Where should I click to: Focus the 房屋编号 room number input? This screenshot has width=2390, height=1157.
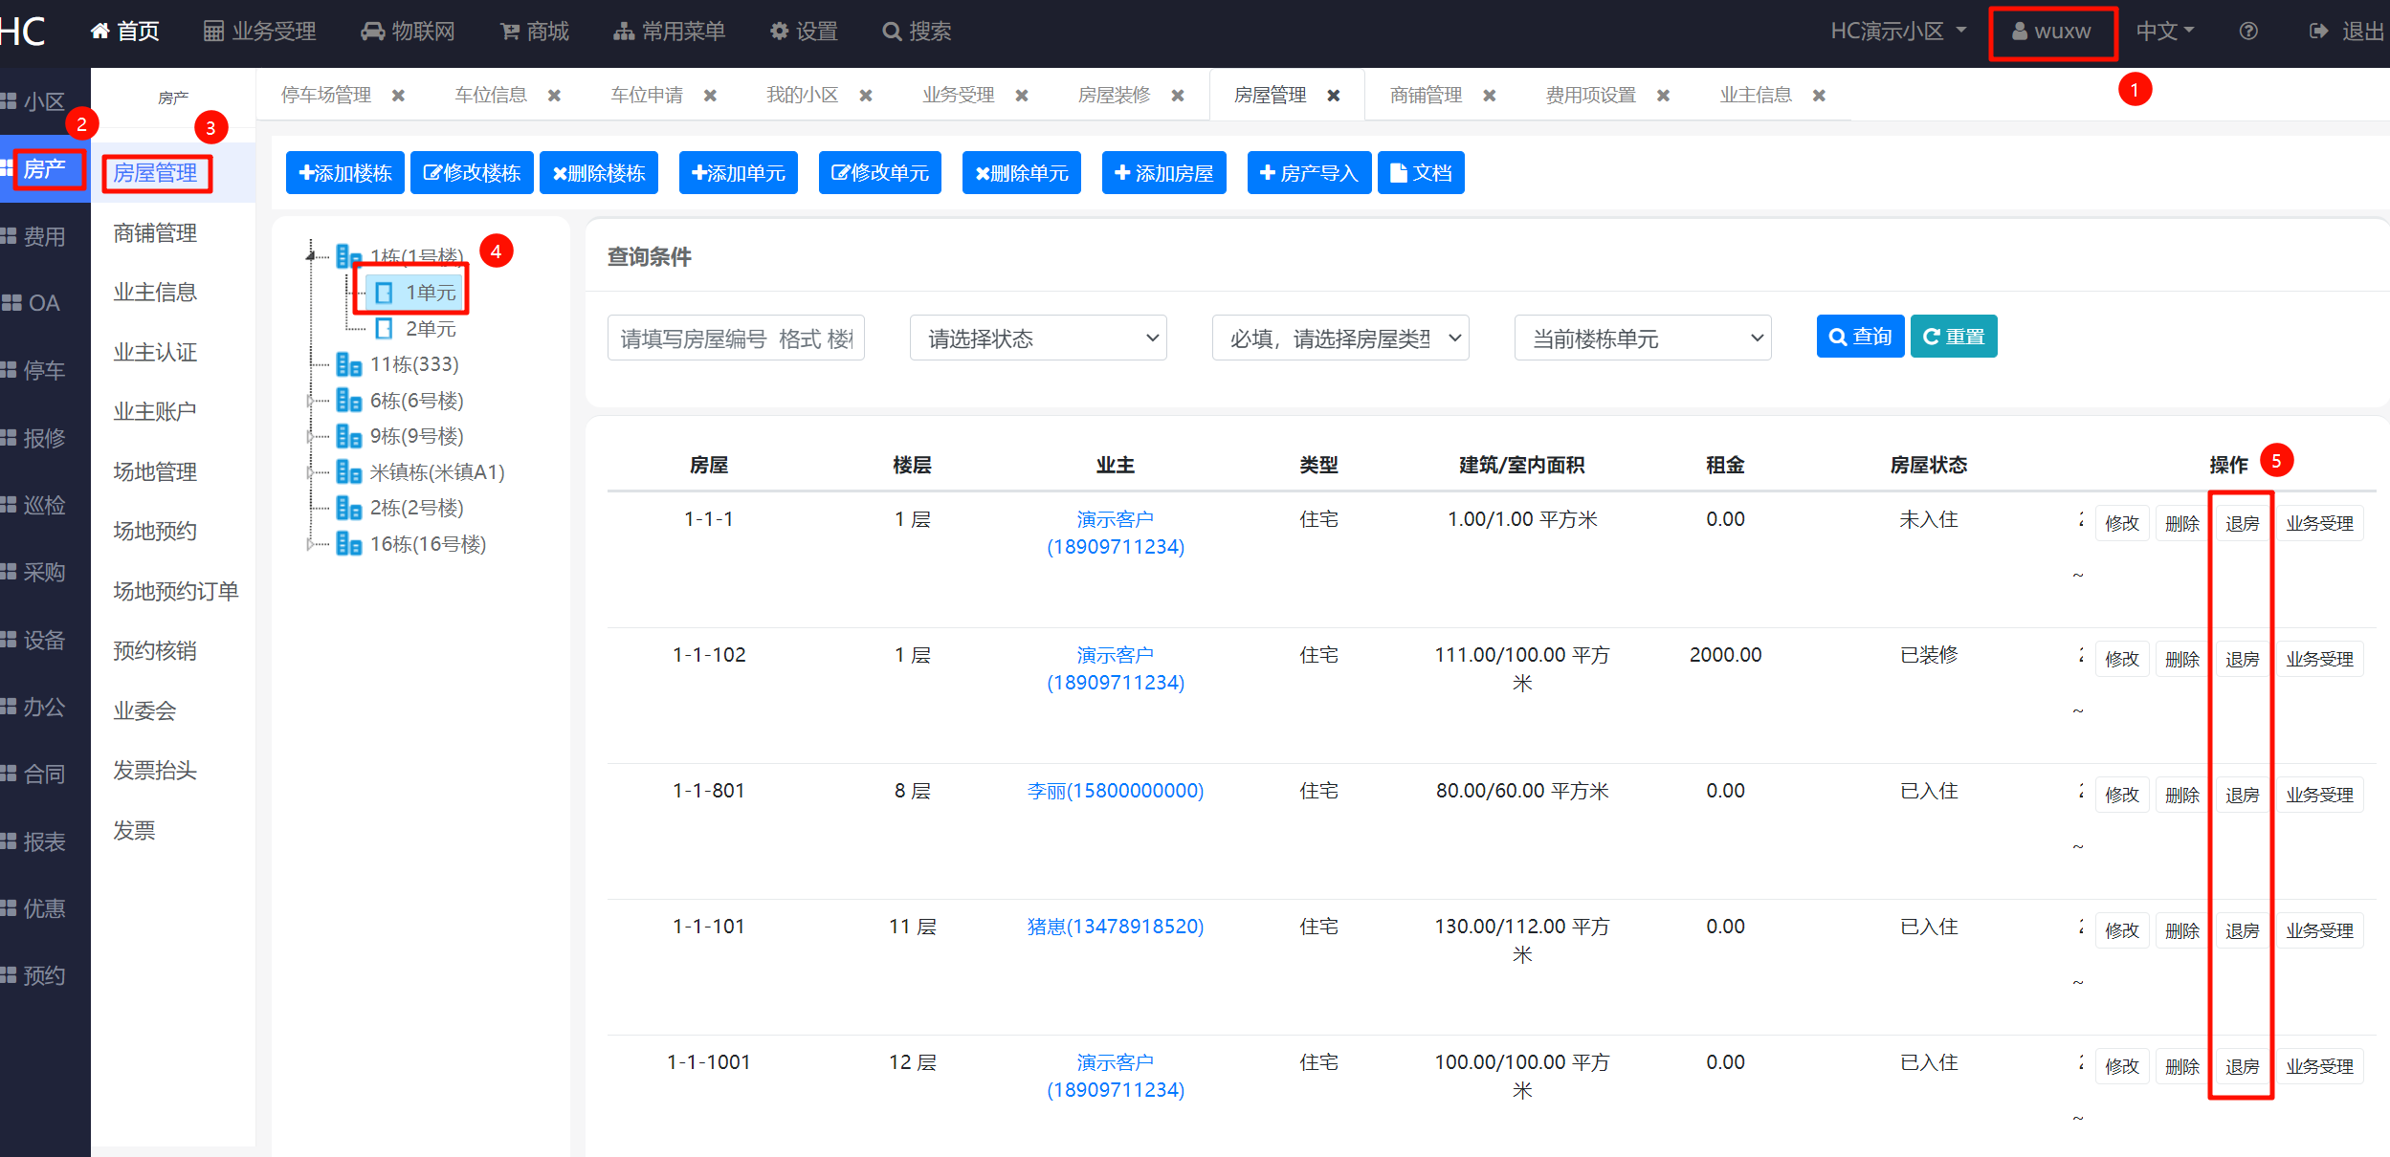tap(736, 338)
